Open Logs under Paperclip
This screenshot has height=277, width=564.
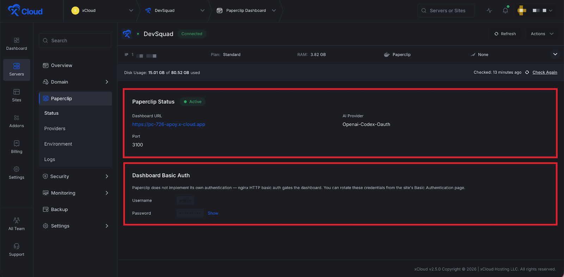coord(50,160)
